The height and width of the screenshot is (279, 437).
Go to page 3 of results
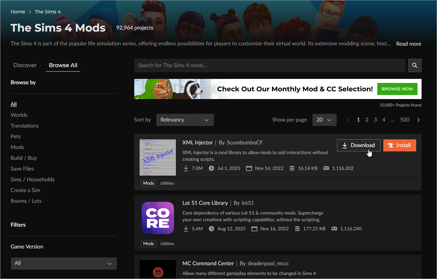[375, 120]
